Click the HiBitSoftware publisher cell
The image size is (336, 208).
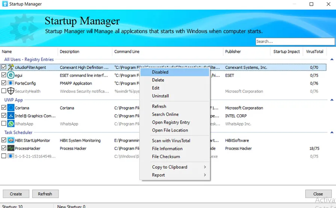click(x=237, y=141)
